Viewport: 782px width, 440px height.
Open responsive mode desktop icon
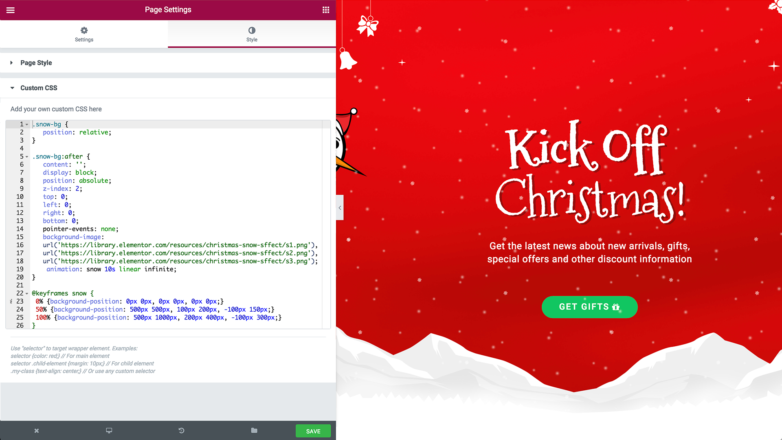109,431
